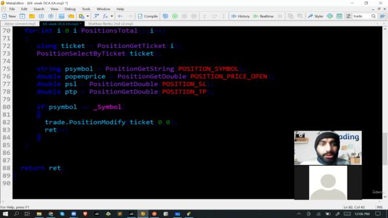
Task: Start profiling on History data
Action: click(240, 16)
